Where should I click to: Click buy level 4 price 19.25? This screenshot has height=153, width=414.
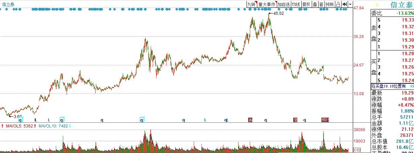tap(408, 74)
